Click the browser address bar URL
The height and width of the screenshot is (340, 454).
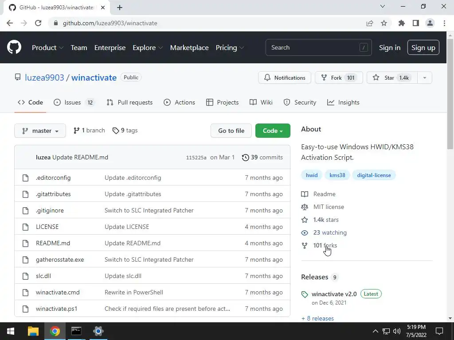coord(110,23)
